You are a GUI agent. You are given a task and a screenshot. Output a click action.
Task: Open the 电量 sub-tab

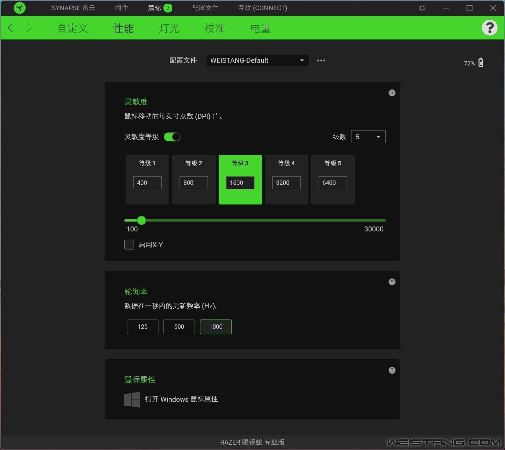pos(260,28)
